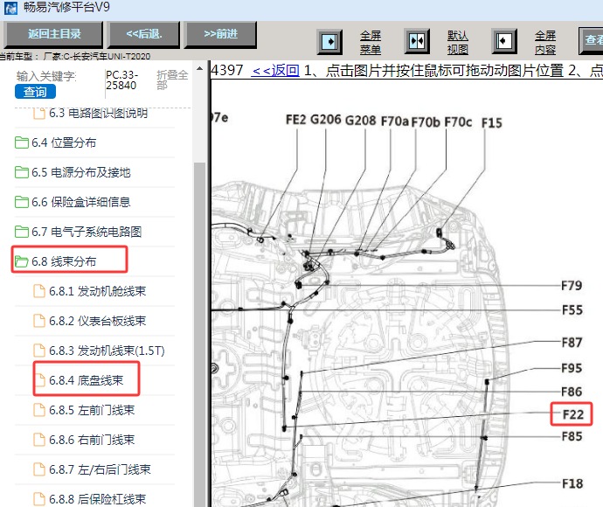Click the FE2 connector label
The height and width of the screenshot is (507, 603).
(295, 120)
